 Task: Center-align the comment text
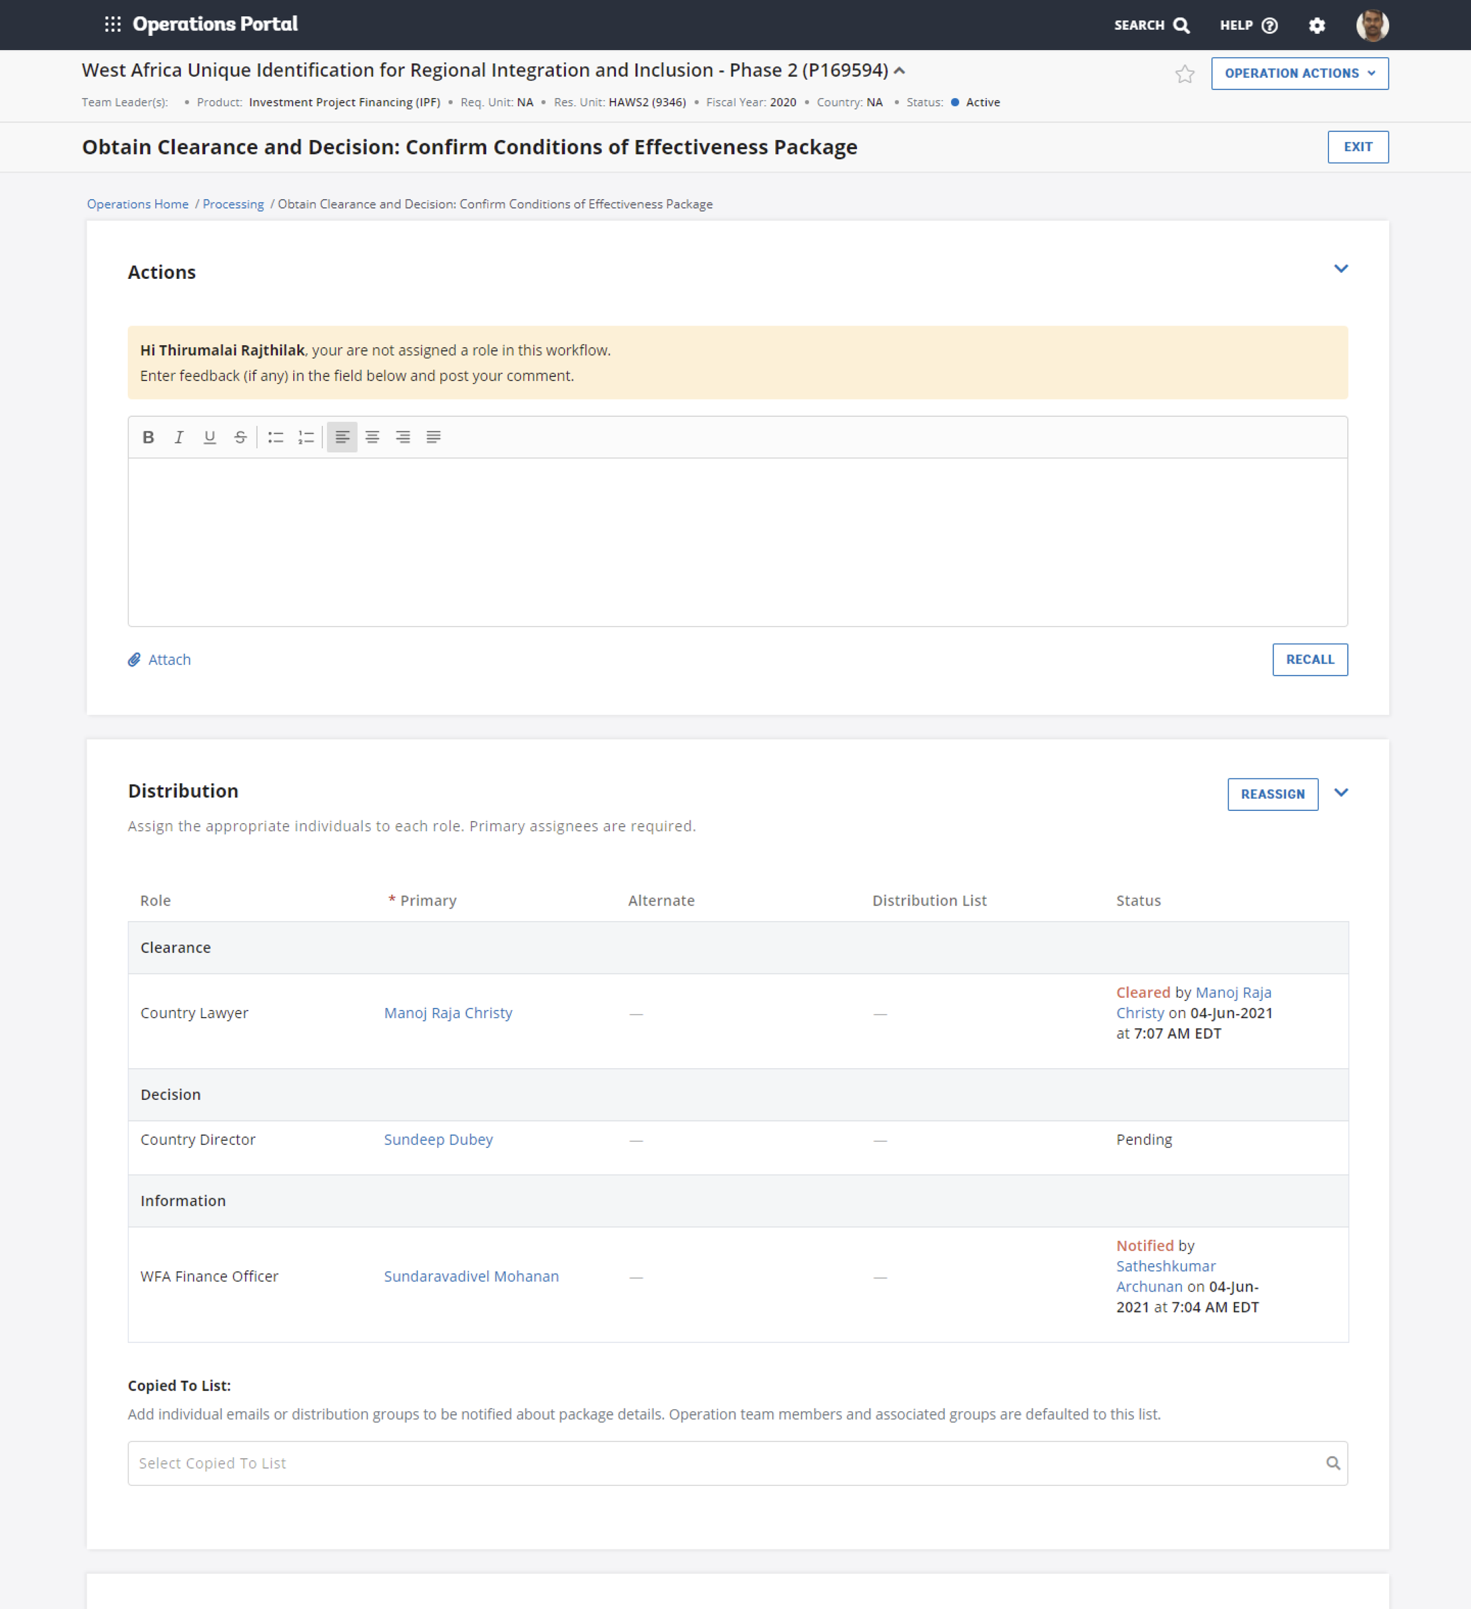(x=372, y=437)
